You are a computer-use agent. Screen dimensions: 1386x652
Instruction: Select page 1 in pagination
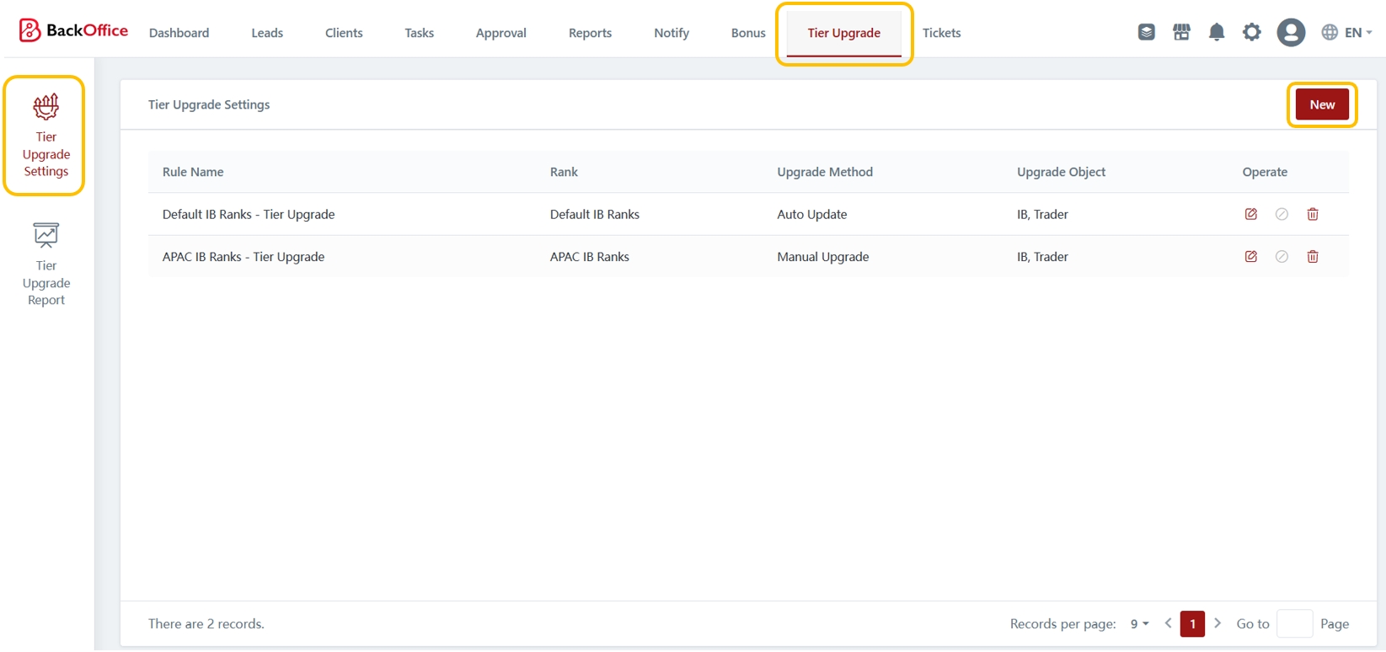point(1192,624)
